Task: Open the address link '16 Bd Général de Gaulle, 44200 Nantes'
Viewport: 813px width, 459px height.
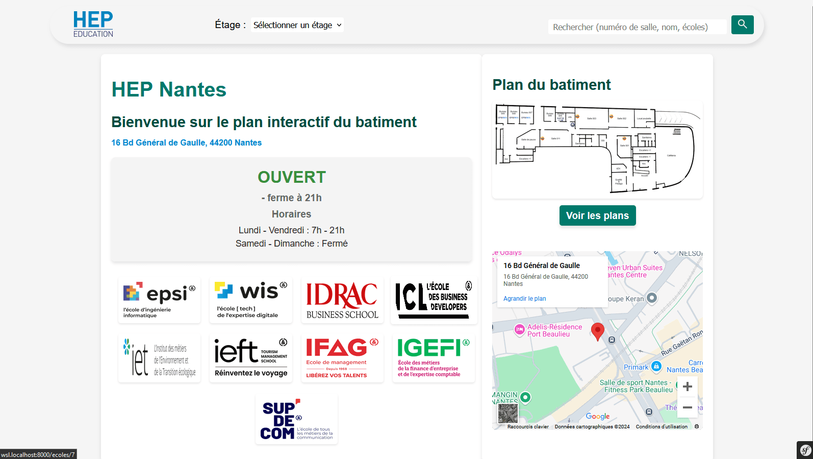Action: tap(187, 142)
